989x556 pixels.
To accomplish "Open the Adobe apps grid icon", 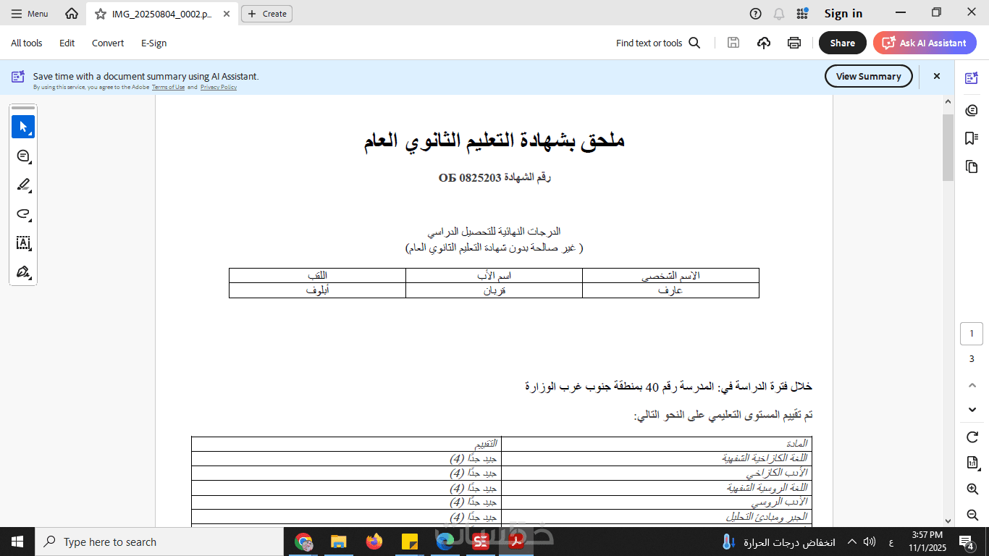I will click(802, 14).
